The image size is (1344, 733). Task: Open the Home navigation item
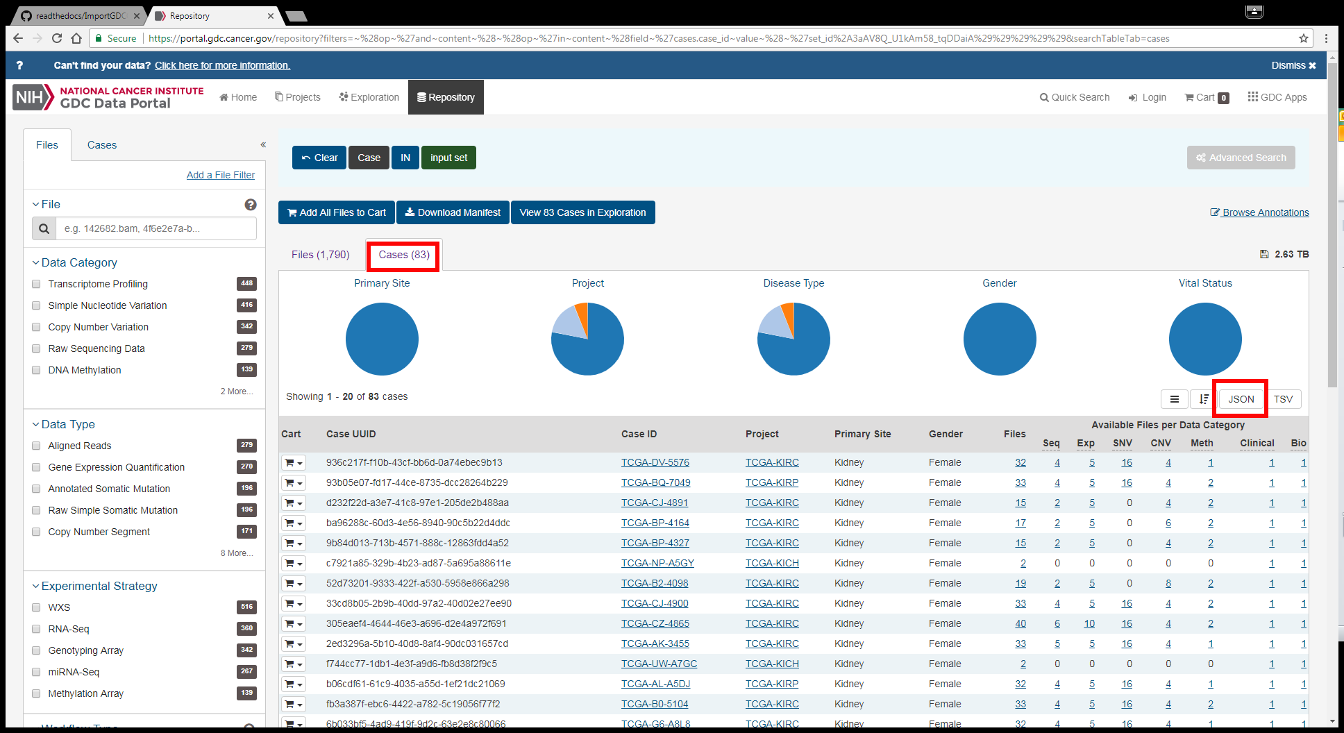pos(238,97)
